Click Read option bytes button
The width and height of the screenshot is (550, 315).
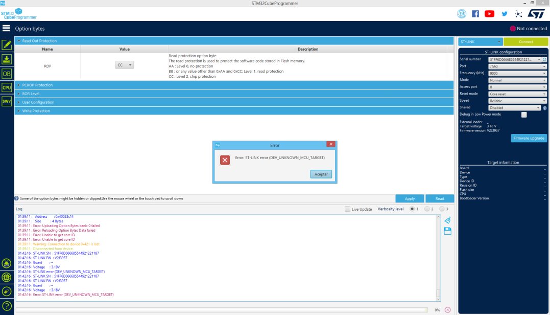point(440,198)
